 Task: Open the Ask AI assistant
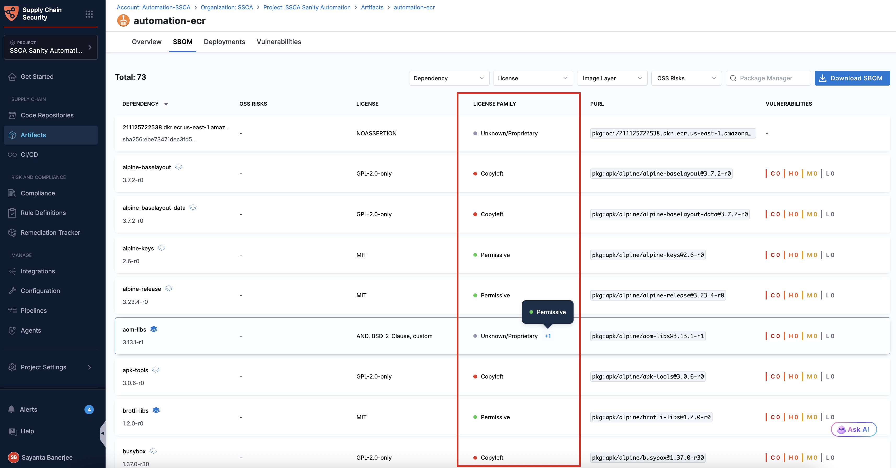coord(854,429)
